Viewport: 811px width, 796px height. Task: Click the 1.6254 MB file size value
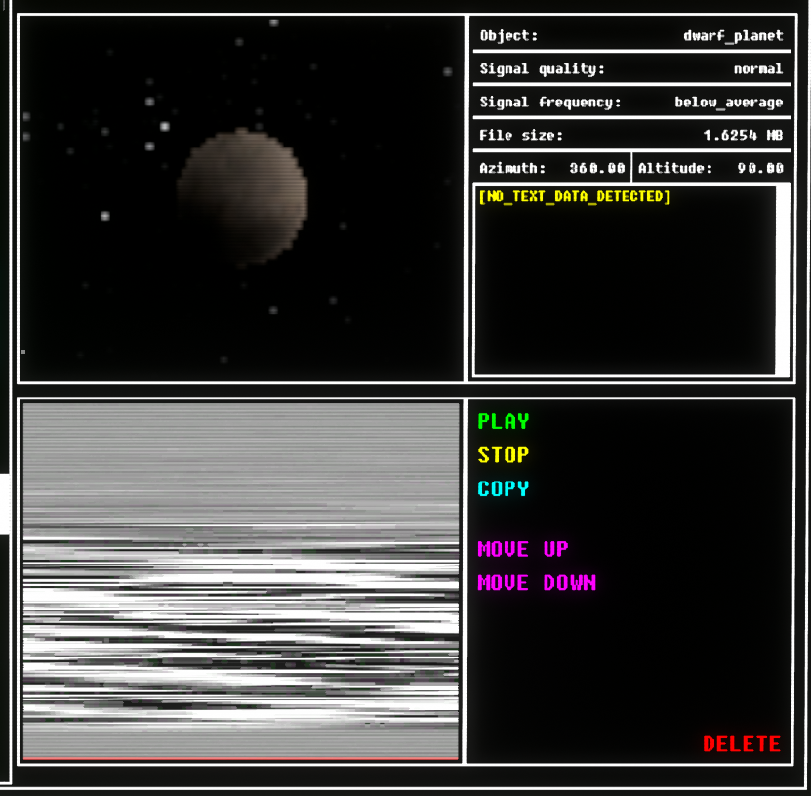point(743,136)
